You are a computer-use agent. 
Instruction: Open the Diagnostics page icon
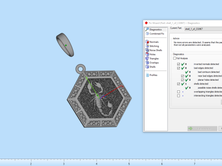coord(147,30)
